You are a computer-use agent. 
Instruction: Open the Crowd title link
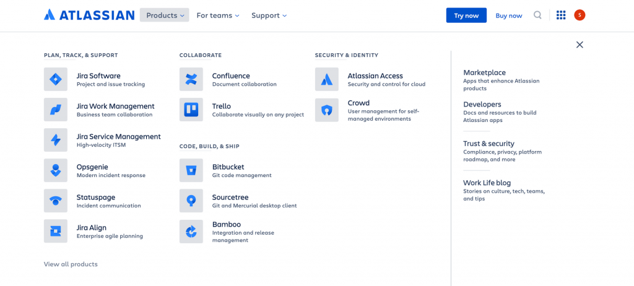(x=358, y=103)
